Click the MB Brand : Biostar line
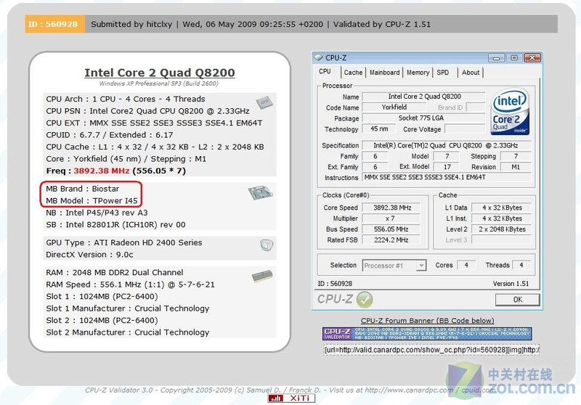 tap(83, 189)
